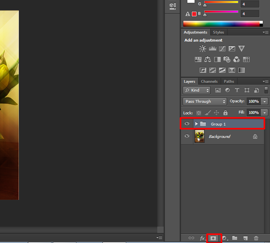This screenshot has height=243, width=270.
Task: Add a Vibrance adjustment
Action: [242, 48]
